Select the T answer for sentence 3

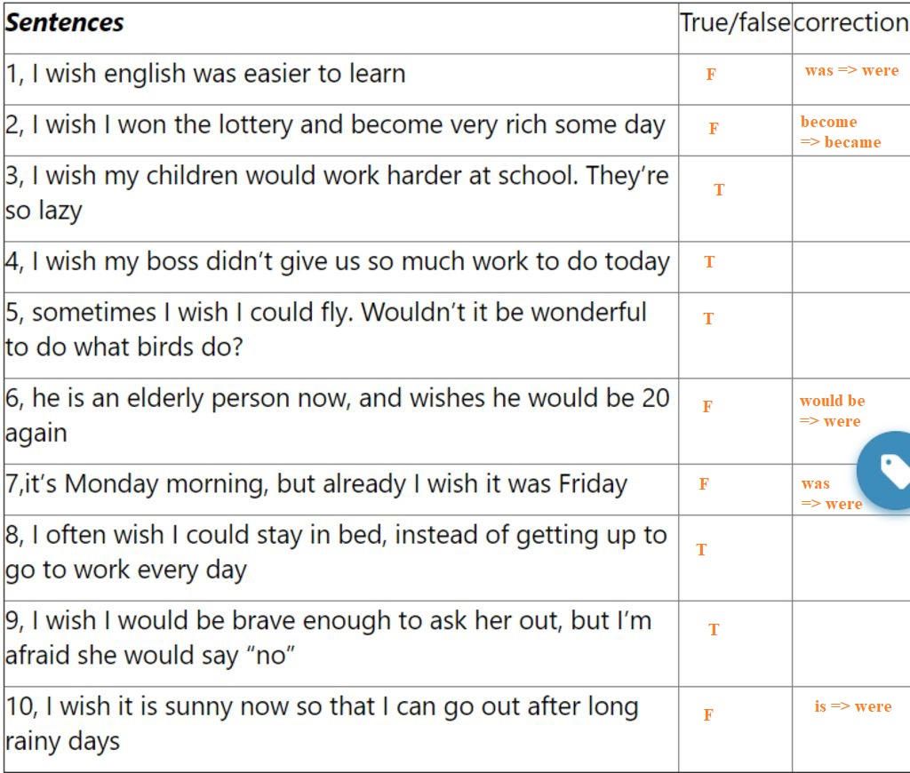tap(719, 190)
